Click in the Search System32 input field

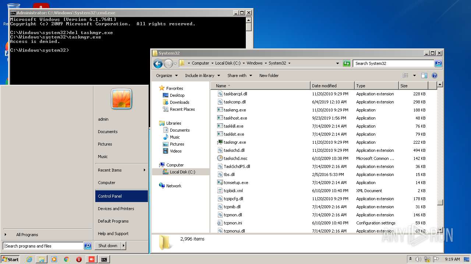[393, 63]
